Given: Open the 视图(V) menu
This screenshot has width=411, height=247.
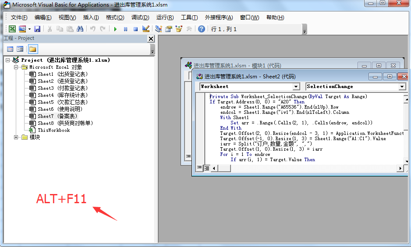Looking at the screenshot, I should 67,18.
